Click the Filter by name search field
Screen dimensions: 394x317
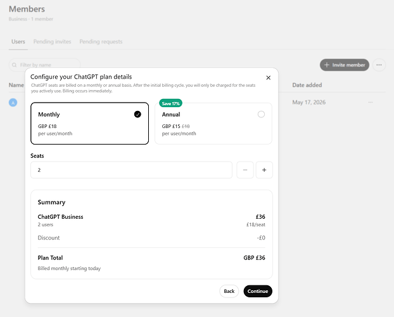coord(45,65)
